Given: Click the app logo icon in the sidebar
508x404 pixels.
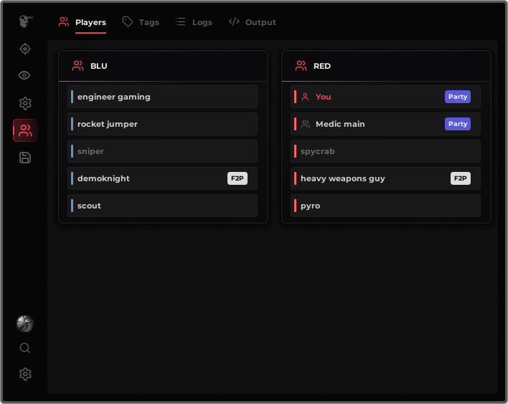Looking at the screenshot, I should [26, 21].
